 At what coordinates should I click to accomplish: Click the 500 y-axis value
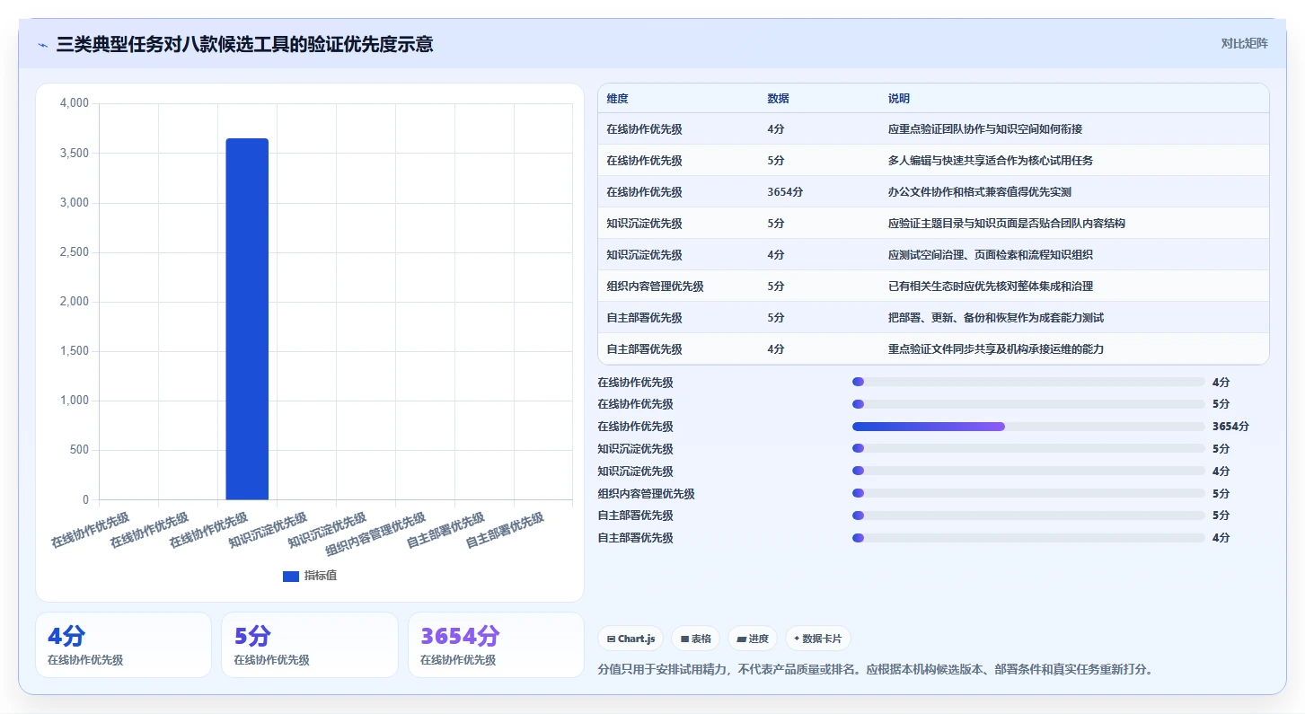[80, 450]
